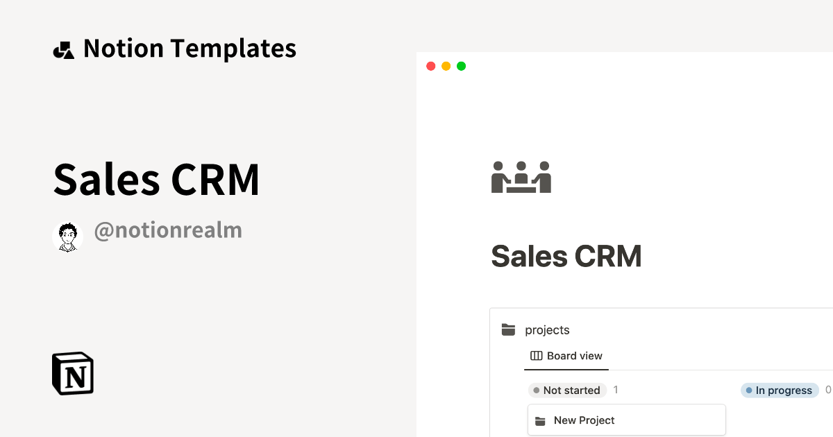The height and width of the screenshot is (437, 833).
Task: Click the red window close dot
Action: [x=430, y=66]
